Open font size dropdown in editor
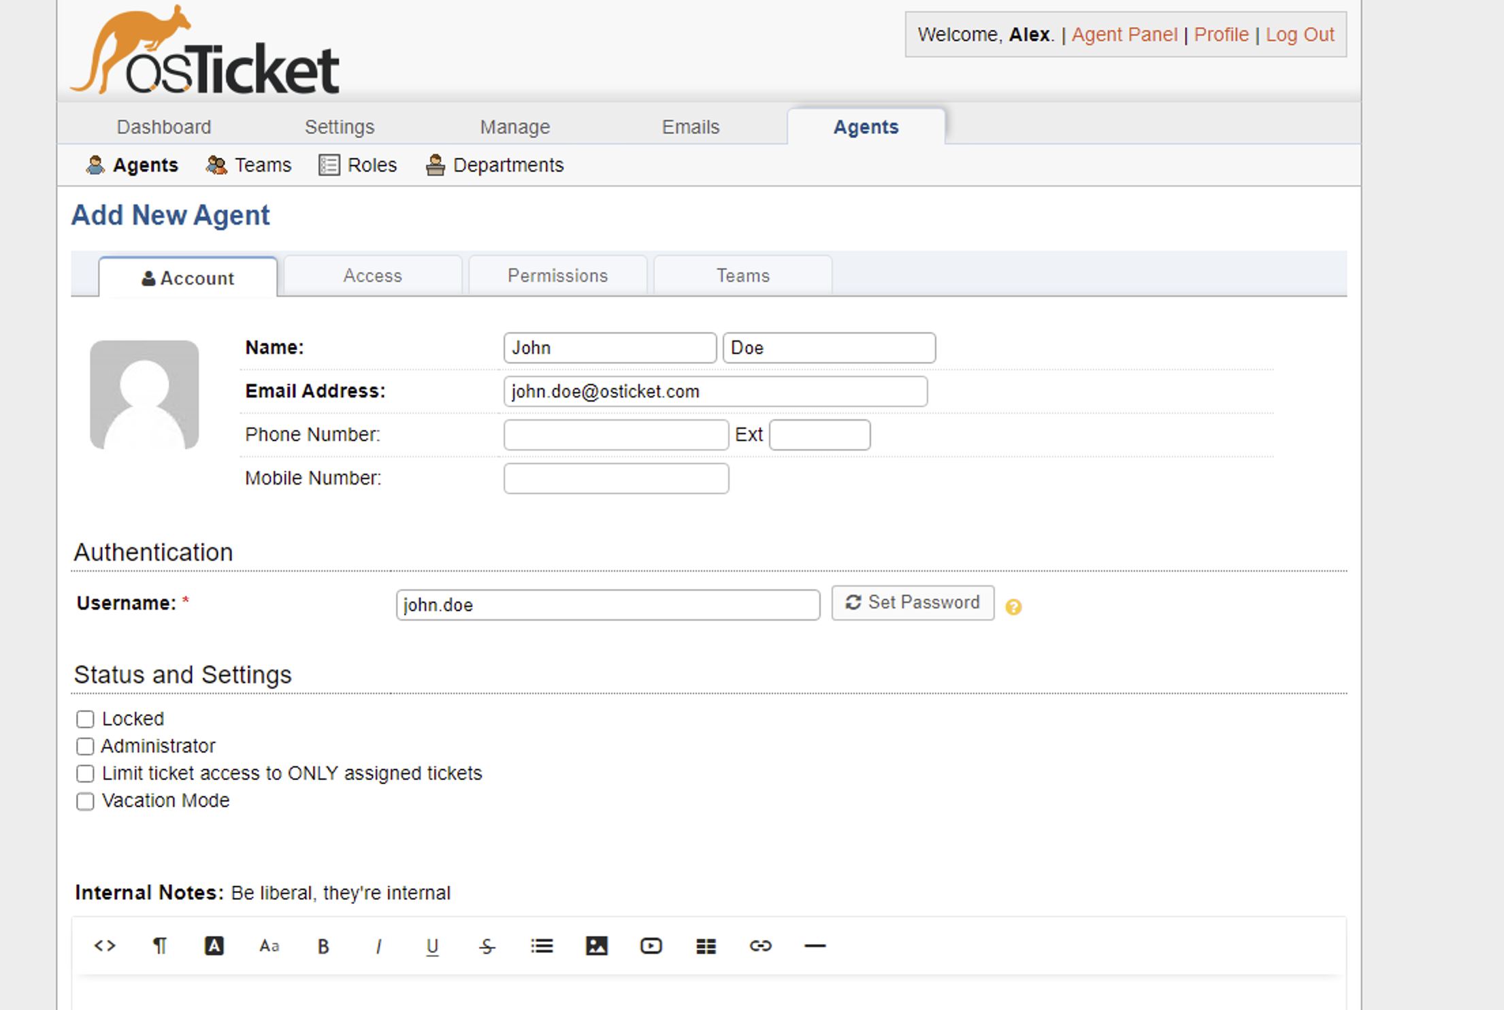Screen dimensions: 1504x1010 [x=269, y=945]
